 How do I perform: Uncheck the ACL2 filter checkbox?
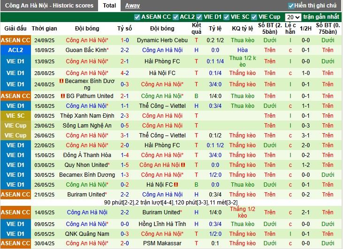point(175,17)
